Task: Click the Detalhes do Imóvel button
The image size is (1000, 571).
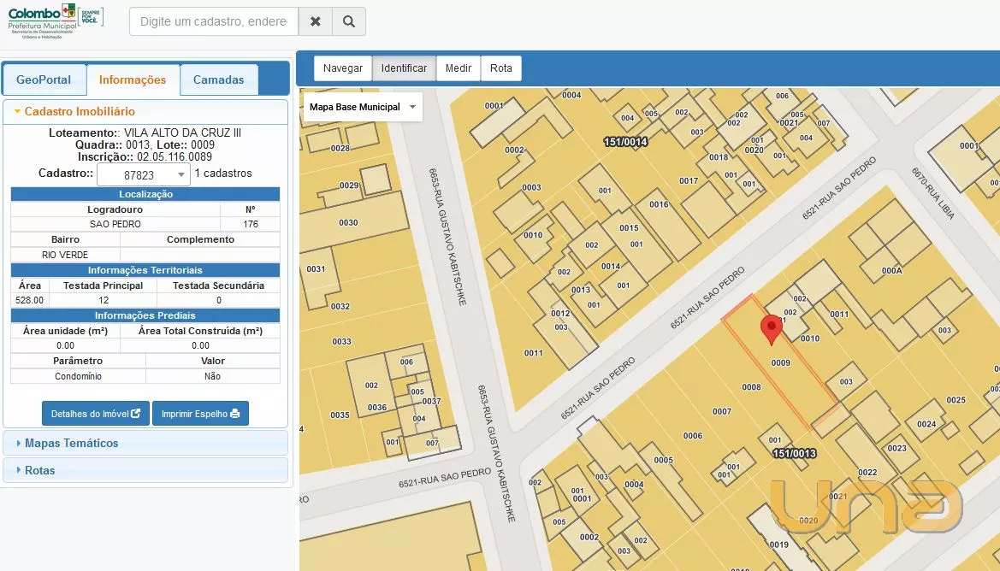Action: point(96,414)
